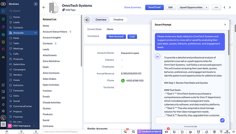Open the settings gear icon in left rail
Viewport: 236px width, 134px height.
tap(3, 111)
